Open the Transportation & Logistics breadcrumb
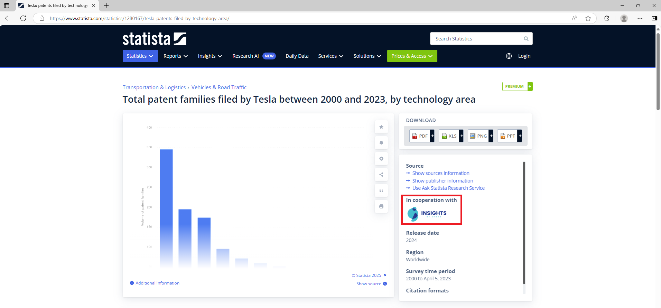The height and width of the screenshot is (308, 661). pos(154,87)
